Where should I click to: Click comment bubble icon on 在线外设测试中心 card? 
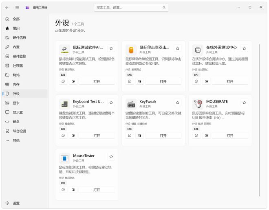196,81
